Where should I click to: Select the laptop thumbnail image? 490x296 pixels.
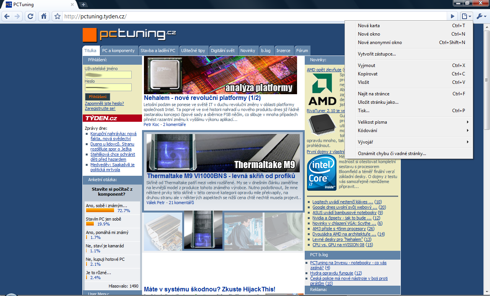coord(283,232)
